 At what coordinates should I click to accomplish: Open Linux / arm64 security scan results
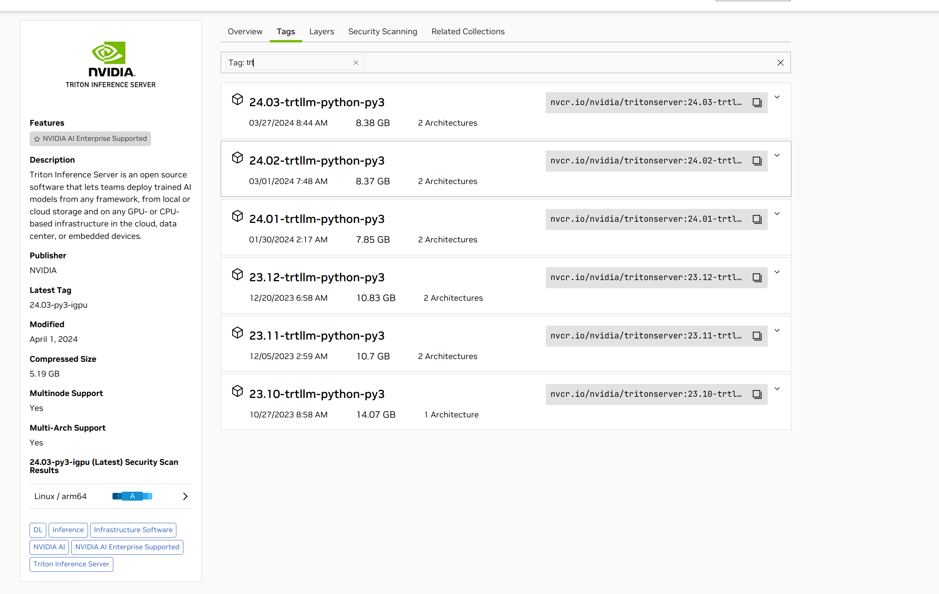pos(185,496)
